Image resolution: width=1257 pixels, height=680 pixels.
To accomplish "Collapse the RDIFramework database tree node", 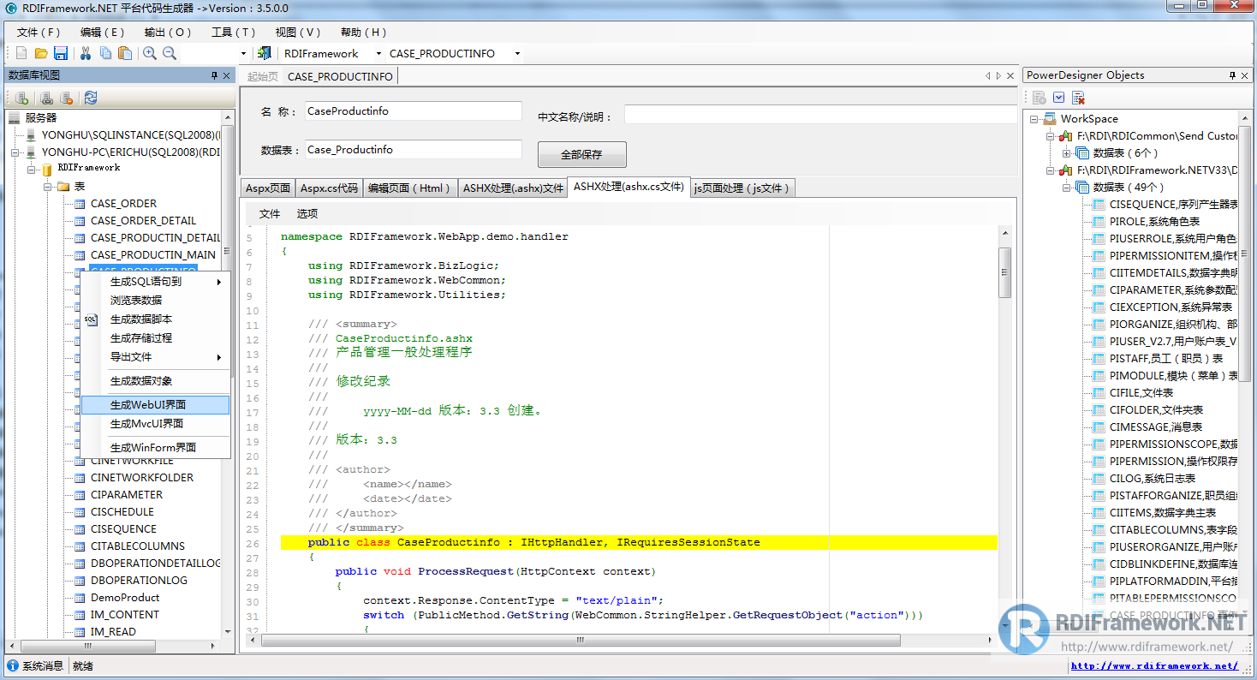I will (33, 170).
